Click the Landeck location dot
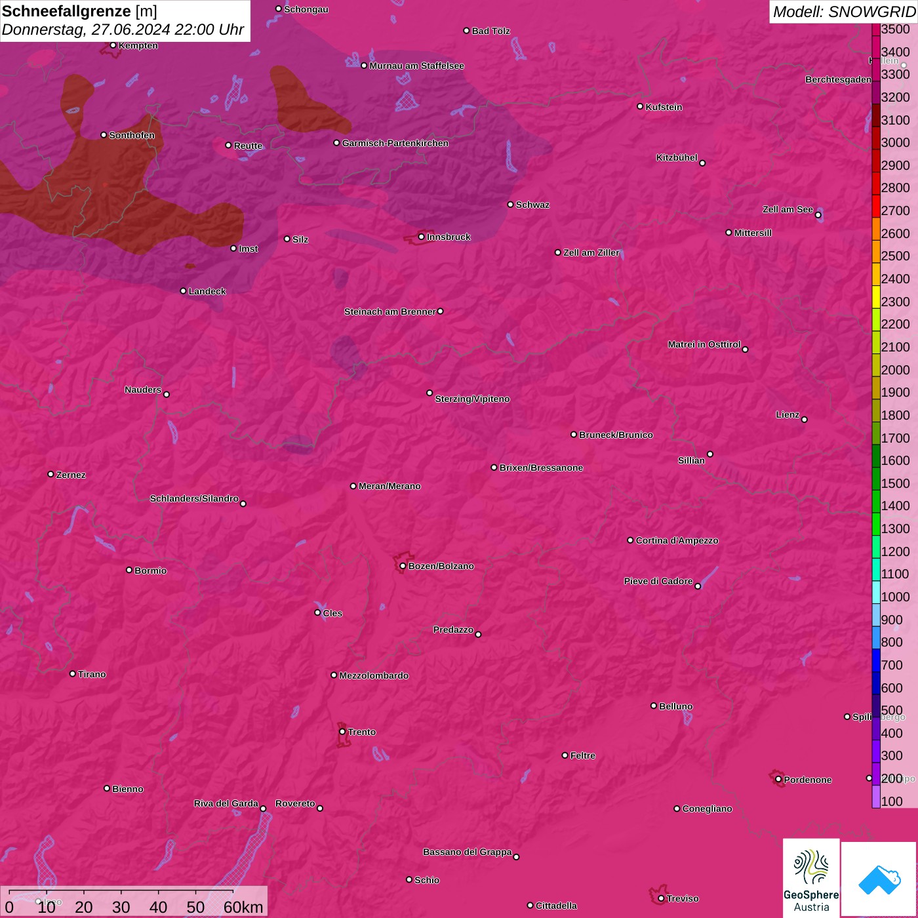 pos(184,291)
